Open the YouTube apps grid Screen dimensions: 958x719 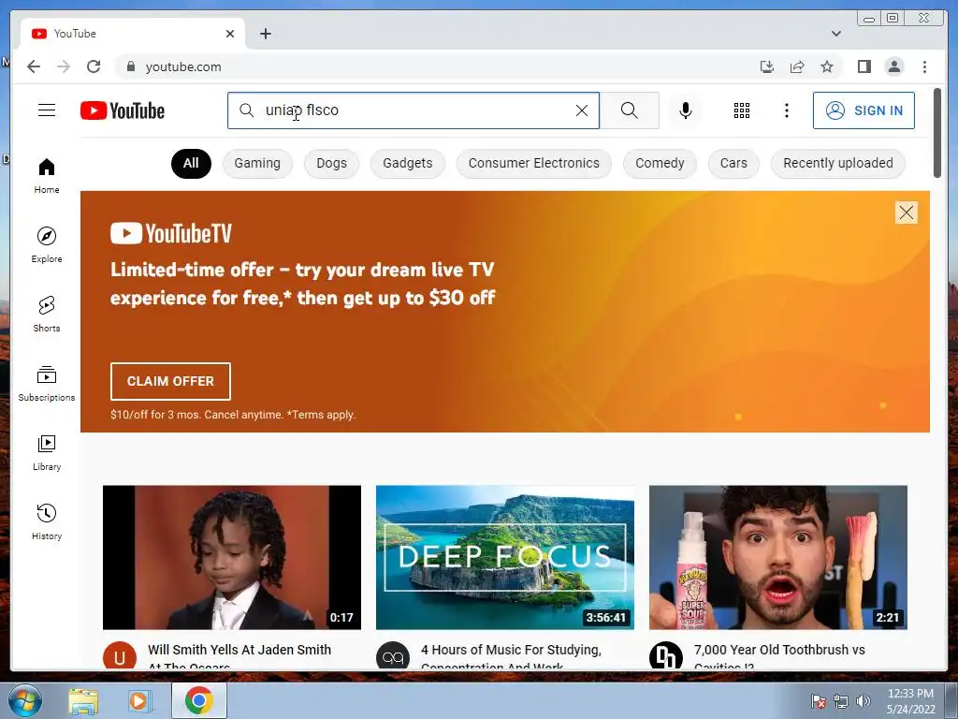click(742, 110)
